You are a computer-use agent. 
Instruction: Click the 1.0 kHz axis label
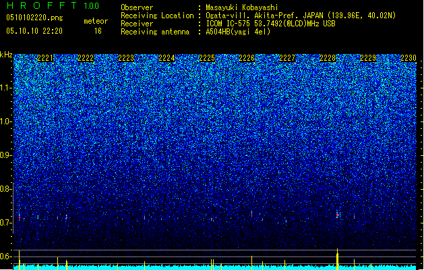pyautogui.click(x=6, y=122)
